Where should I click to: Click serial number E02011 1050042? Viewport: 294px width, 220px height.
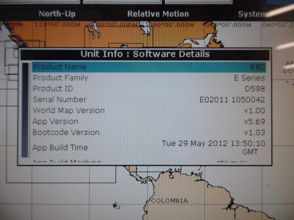click(232, 100)
